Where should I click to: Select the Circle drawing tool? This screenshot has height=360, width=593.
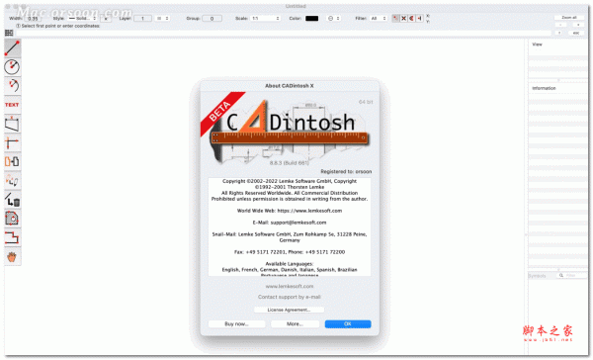coord(12,67)
